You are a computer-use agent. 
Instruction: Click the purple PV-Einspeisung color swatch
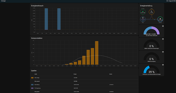[32, 88]
